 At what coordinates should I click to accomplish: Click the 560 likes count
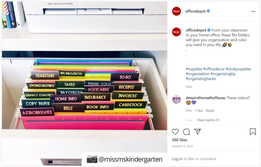pyautogui.click(x=180, y=140)
